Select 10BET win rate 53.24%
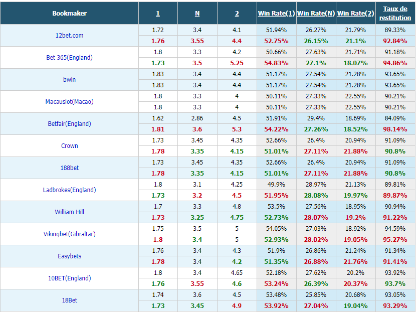The width and height of the screenshot is (416, 312). point(277,283)
